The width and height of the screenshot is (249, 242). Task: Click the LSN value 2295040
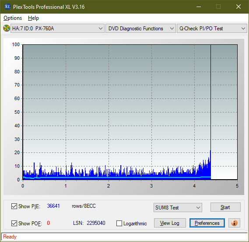96,223
